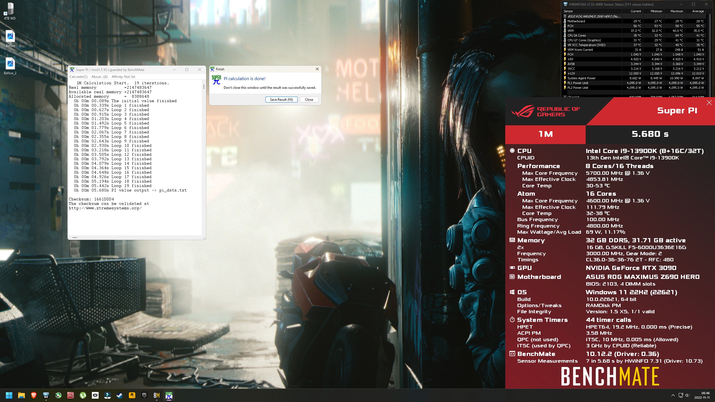Viewport: 715px width, 402px height.
Task: Open the volume speaker tray icon
Action: tap(687, 395)
